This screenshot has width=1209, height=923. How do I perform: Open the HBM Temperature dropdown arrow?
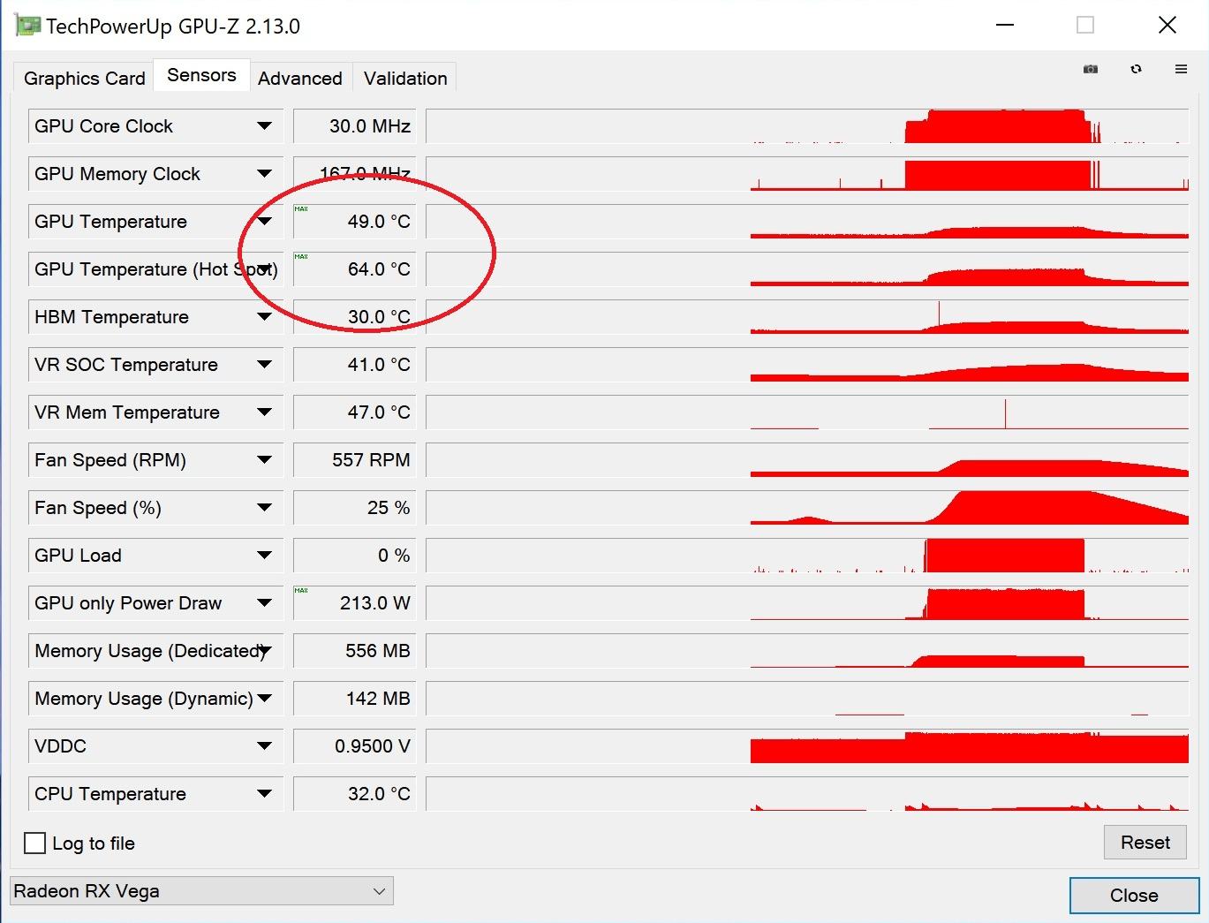coord(264,316)
